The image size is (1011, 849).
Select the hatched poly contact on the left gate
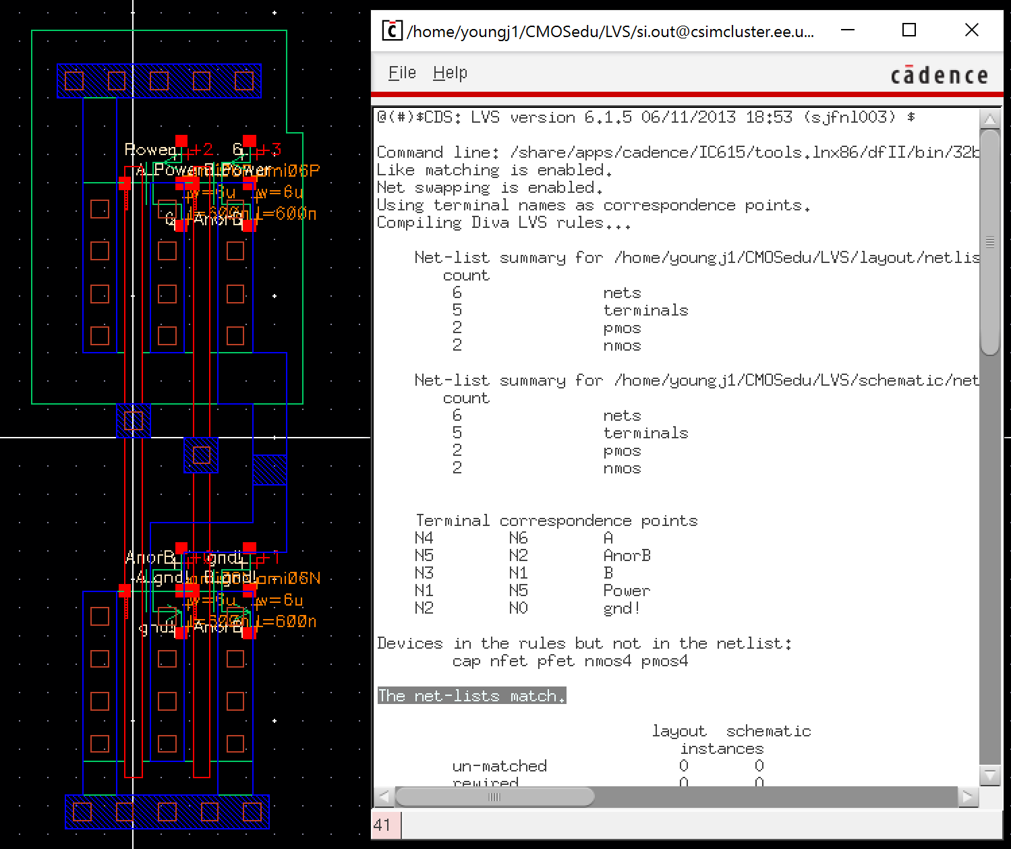coord(134,421)
